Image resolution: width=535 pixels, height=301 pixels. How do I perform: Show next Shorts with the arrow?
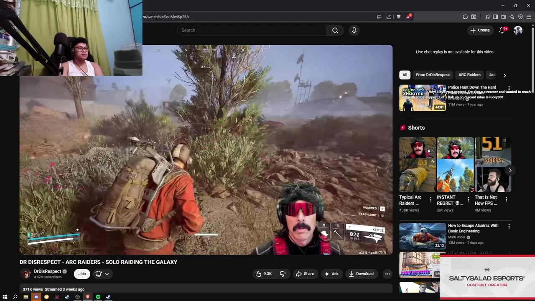510,170
